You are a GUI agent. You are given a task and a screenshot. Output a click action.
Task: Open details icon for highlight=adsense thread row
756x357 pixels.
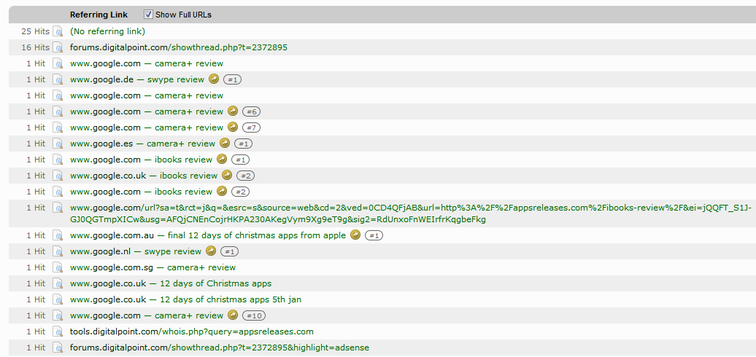coord(58,348)
